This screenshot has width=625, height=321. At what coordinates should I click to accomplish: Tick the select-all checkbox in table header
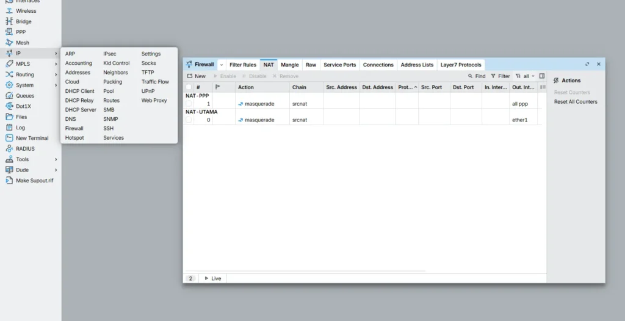pyautogui.click(x=189, y=87)
